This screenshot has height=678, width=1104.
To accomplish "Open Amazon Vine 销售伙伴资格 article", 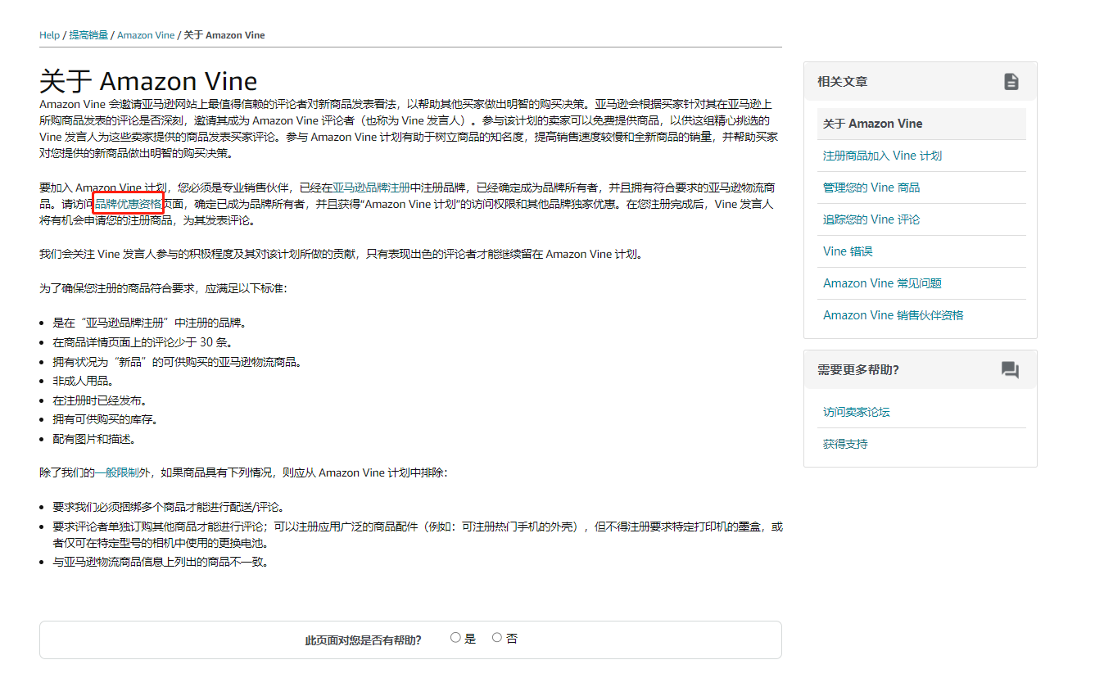I will (x=893, y=315).
